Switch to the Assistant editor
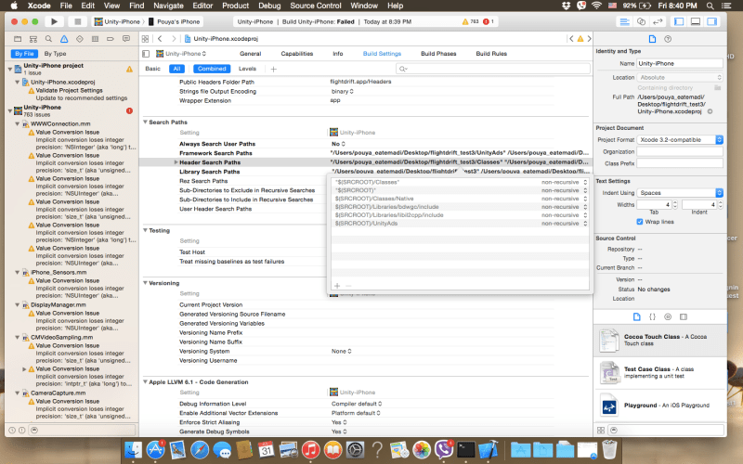The image size is (743, 464). [641, 21]
